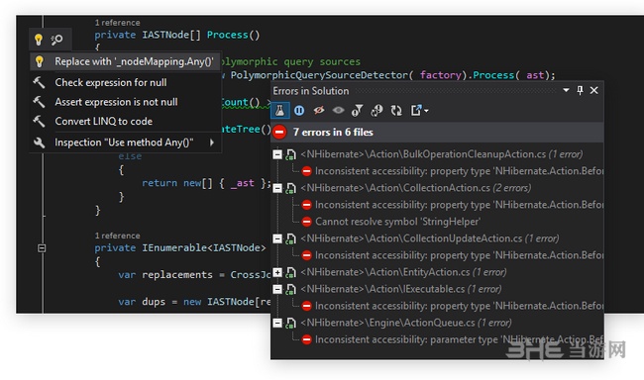Click the hammer icon beside Assert expression is not null
This screenshot has height=380, width=644.
(x=39, y=102)
